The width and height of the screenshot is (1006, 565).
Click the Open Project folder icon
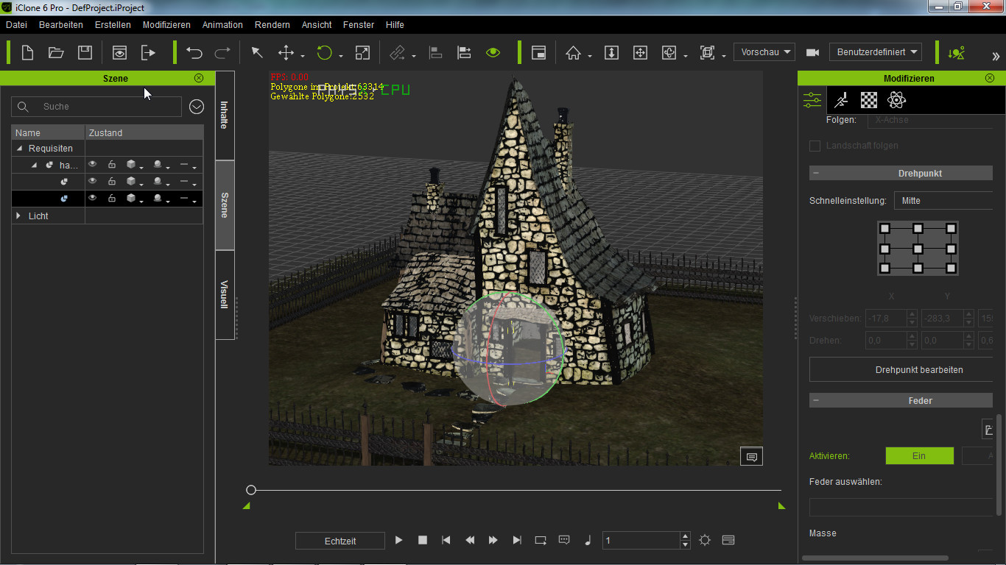pos(56,53)
